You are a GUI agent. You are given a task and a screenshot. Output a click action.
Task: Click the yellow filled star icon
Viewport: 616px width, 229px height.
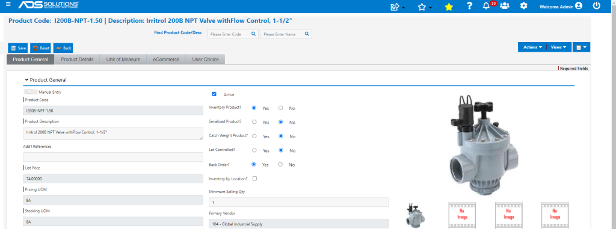click(x=449, y=7)
